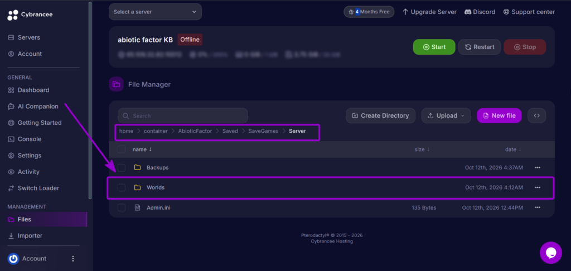
Task: Click the Support center lifebuoy icon
Action: 506,12
